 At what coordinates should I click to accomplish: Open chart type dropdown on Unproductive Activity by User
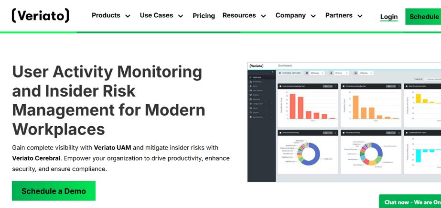tap(328, 86)
